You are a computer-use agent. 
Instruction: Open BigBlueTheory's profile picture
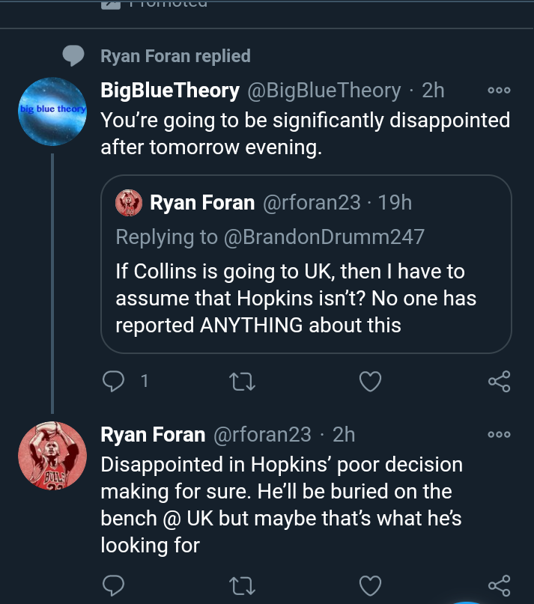pos(52,111)
